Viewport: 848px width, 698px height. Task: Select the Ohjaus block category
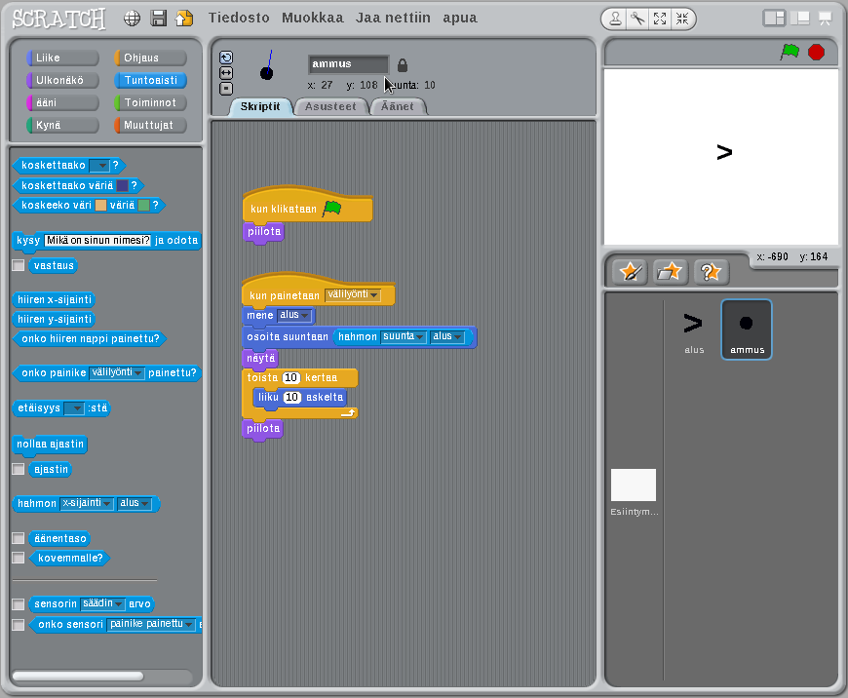150,58
